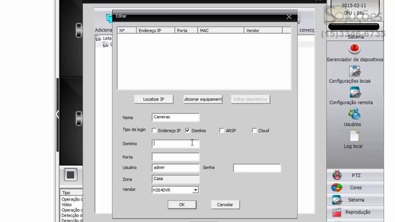Select the PTZ panel tab

click(x=355, y=175)
